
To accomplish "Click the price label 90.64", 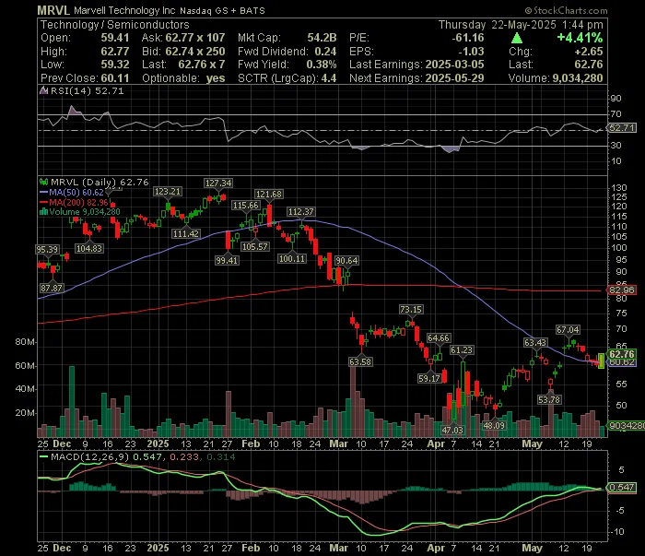I will [346, 261].
